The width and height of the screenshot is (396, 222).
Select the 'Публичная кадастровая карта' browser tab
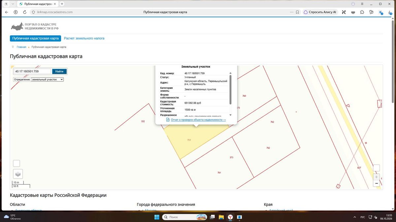37,4
